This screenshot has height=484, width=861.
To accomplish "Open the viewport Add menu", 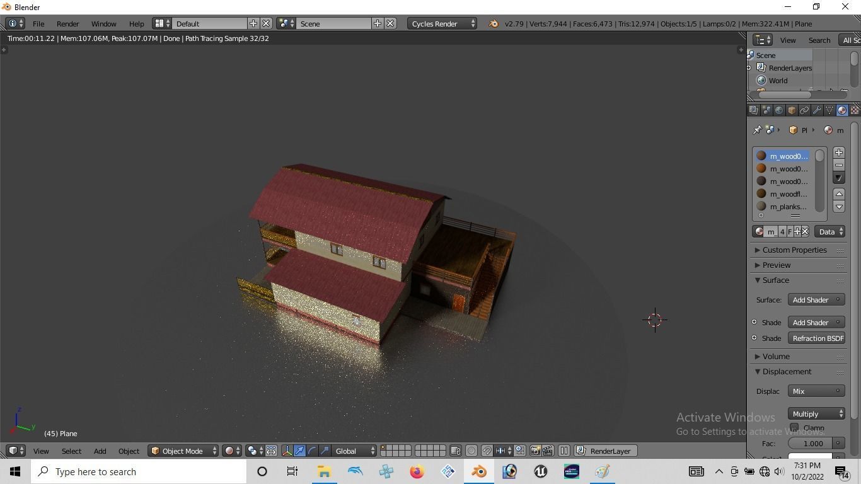I will [100, 451].
